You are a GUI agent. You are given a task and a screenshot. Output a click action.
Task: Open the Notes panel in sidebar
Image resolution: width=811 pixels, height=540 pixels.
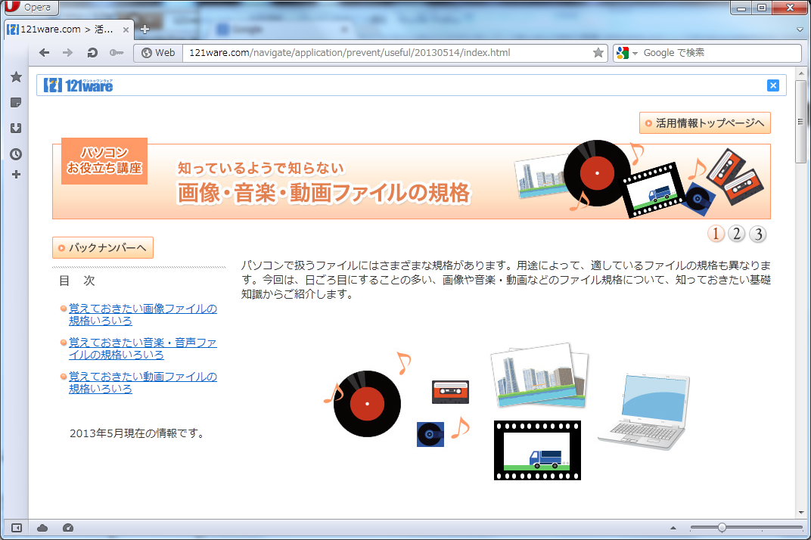(16, 103)
